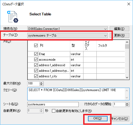Uncheck the accessmode column checkbox
This screenshot has height=125, width=133.
pos(36,60)
